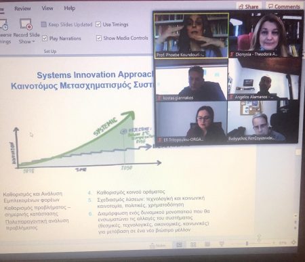Click Fit slide to window icon
Viewport: 305px width, 262px height.
pos(293,242)
